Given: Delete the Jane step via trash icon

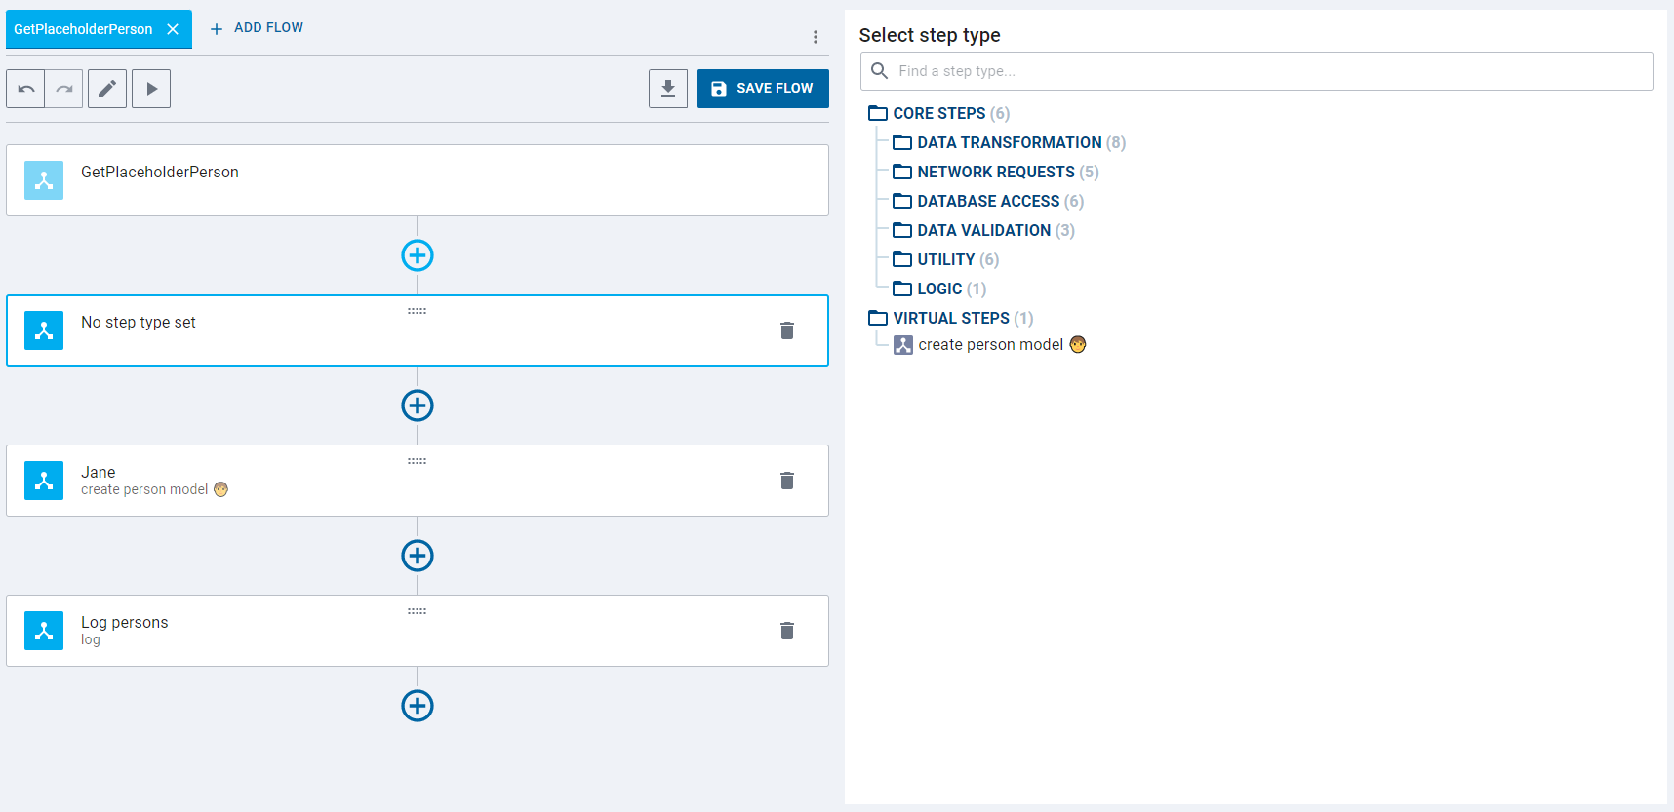Looking at the screenshot, I should (x=787, y=481).
